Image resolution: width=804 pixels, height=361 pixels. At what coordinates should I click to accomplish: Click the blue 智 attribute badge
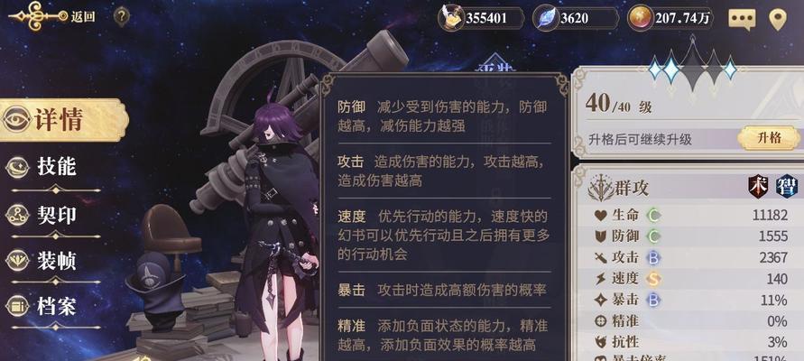[786, 186]
